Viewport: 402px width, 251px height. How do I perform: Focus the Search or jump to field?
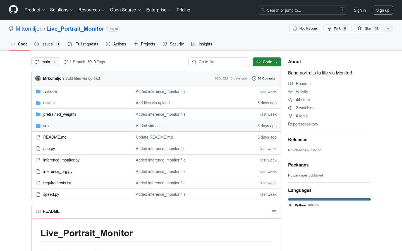303,10
